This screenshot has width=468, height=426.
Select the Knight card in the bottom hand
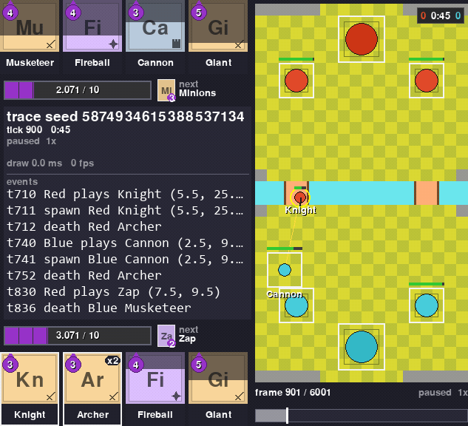coord(30,389)
